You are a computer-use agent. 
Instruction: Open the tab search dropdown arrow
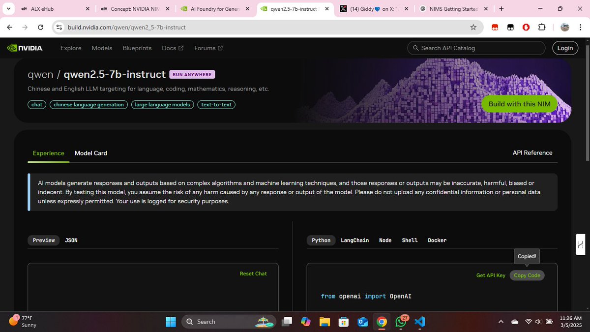(8, 9)
